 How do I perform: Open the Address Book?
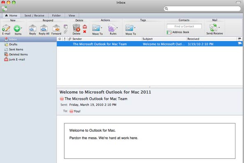pos(178,32)
